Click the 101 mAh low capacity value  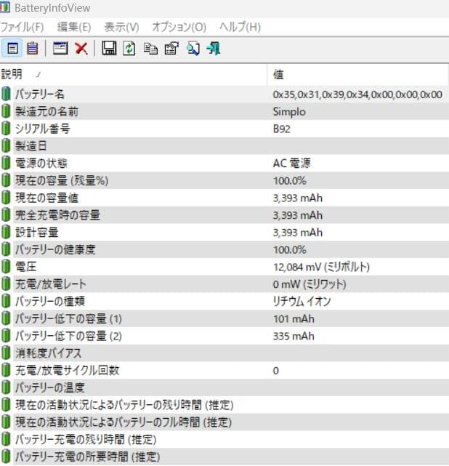point(294,318)
